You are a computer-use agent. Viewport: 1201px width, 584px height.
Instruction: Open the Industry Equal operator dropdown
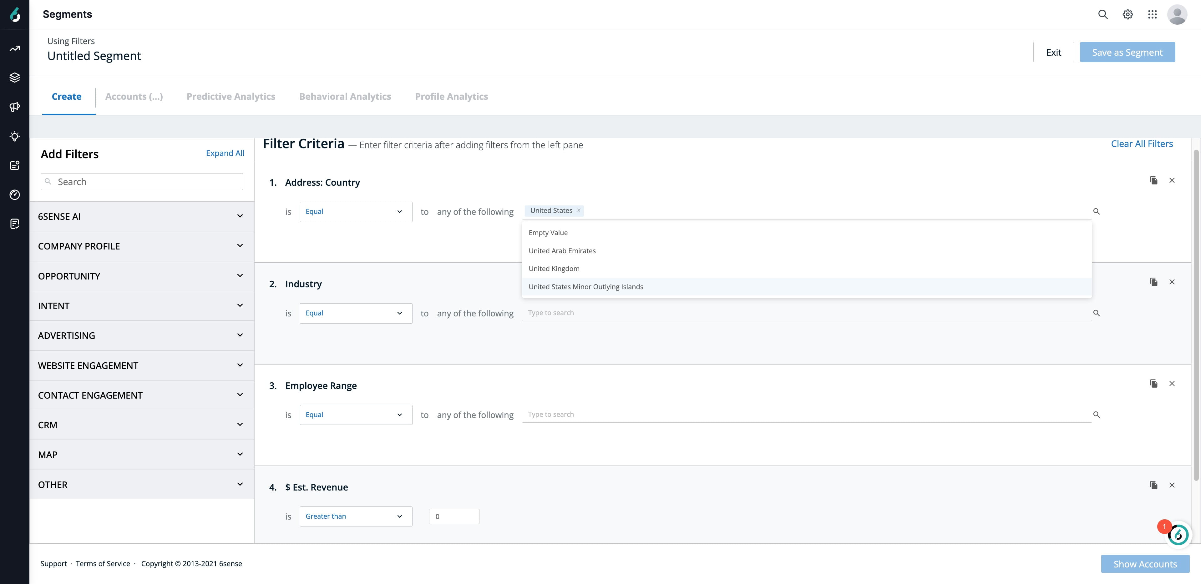click(356, 313)
